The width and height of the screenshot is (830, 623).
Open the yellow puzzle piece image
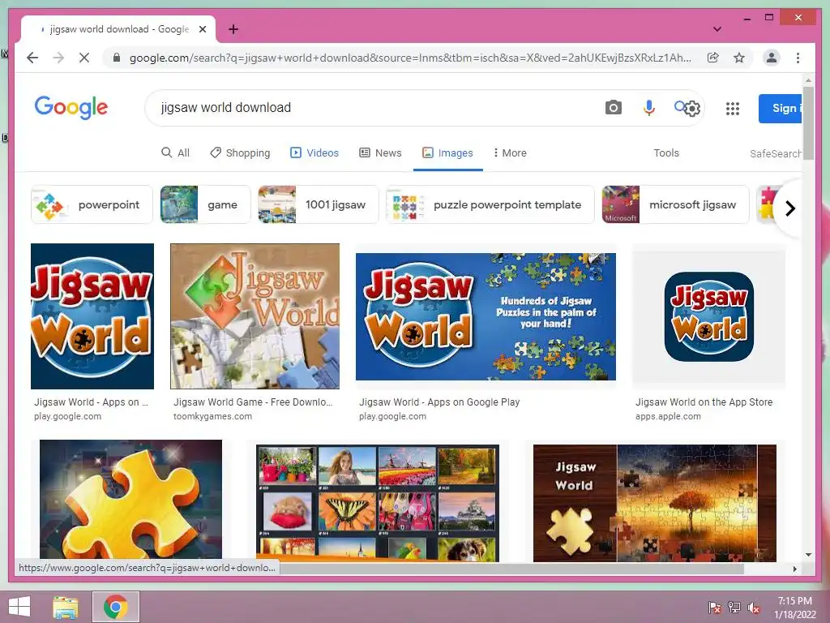(x=130, y=500)
